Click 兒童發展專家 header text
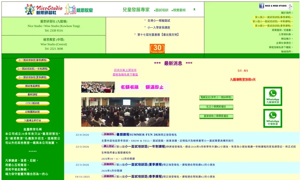This screenshot has height=180, width=301. [x=136, y=10]
